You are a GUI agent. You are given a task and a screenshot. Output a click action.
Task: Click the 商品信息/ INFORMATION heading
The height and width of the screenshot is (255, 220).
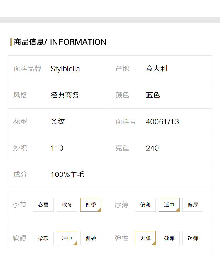(60, 42)
